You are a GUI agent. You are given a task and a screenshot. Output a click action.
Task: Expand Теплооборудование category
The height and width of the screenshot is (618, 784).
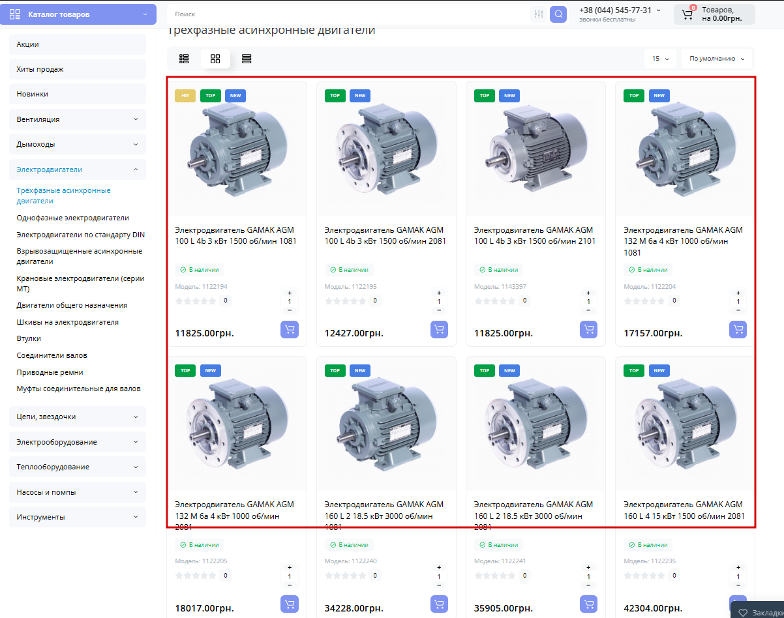136,467
